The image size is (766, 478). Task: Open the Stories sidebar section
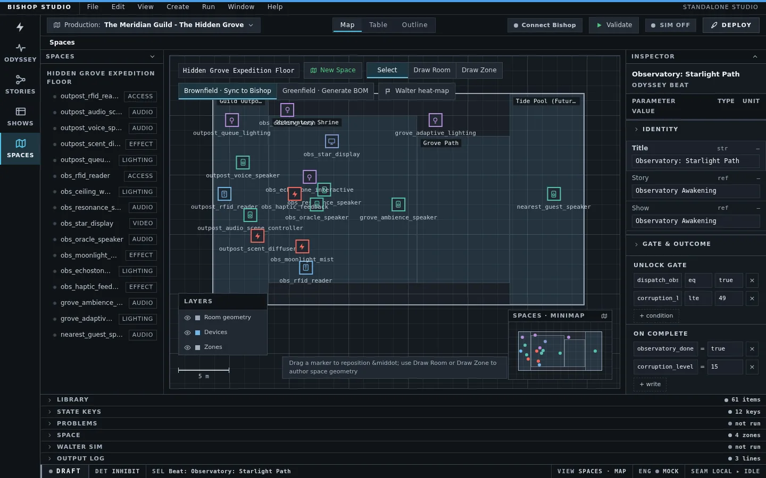click(20, 85)
